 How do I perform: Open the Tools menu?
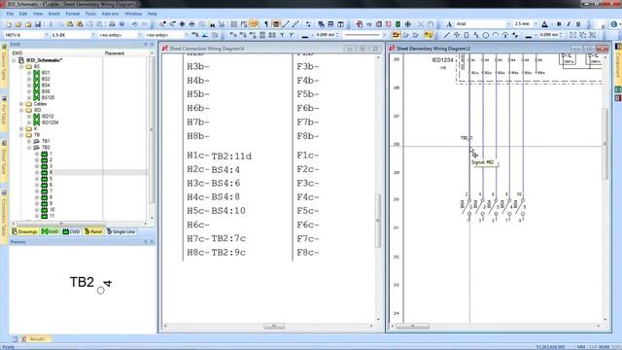coord(90,14)
